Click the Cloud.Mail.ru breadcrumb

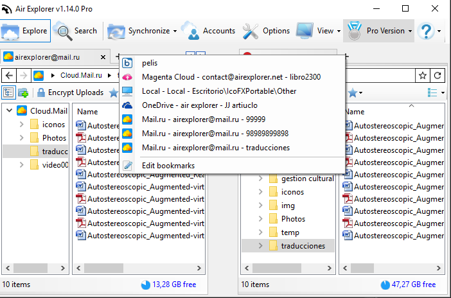point(81,75)
